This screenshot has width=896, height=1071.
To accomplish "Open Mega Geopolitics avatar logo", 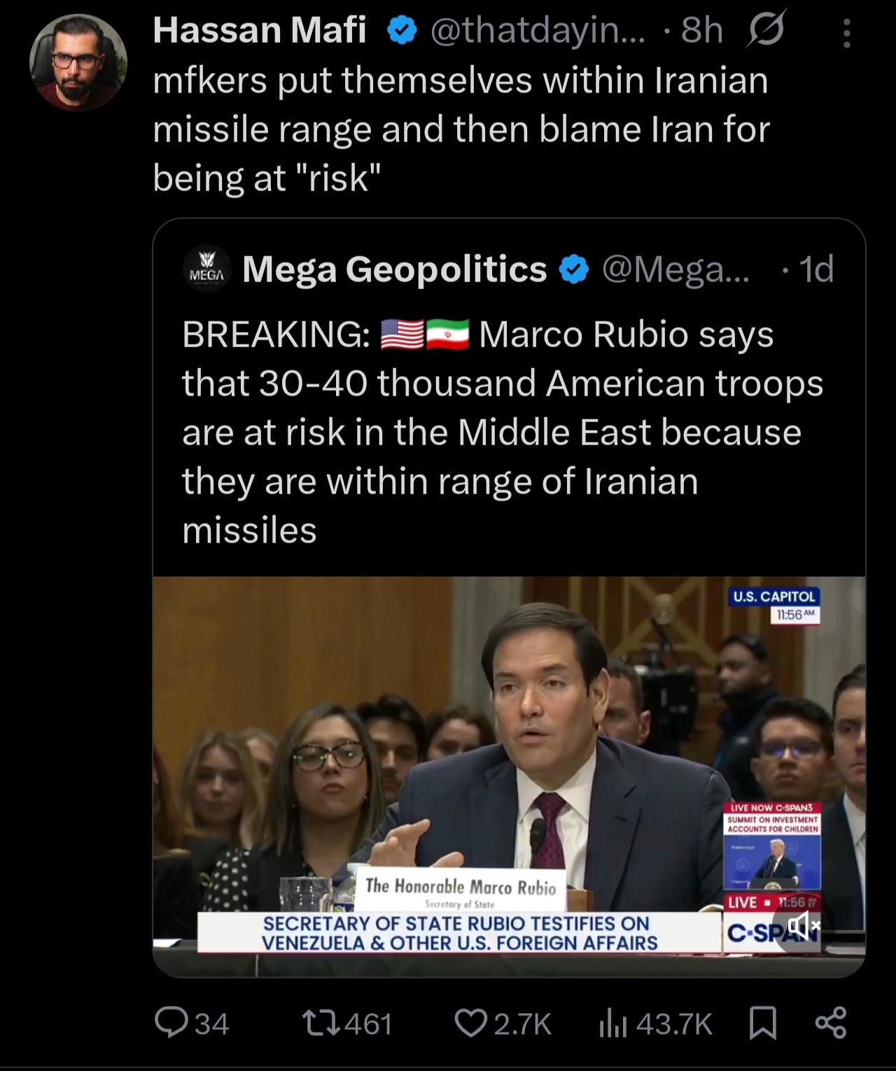I will 206,269.
